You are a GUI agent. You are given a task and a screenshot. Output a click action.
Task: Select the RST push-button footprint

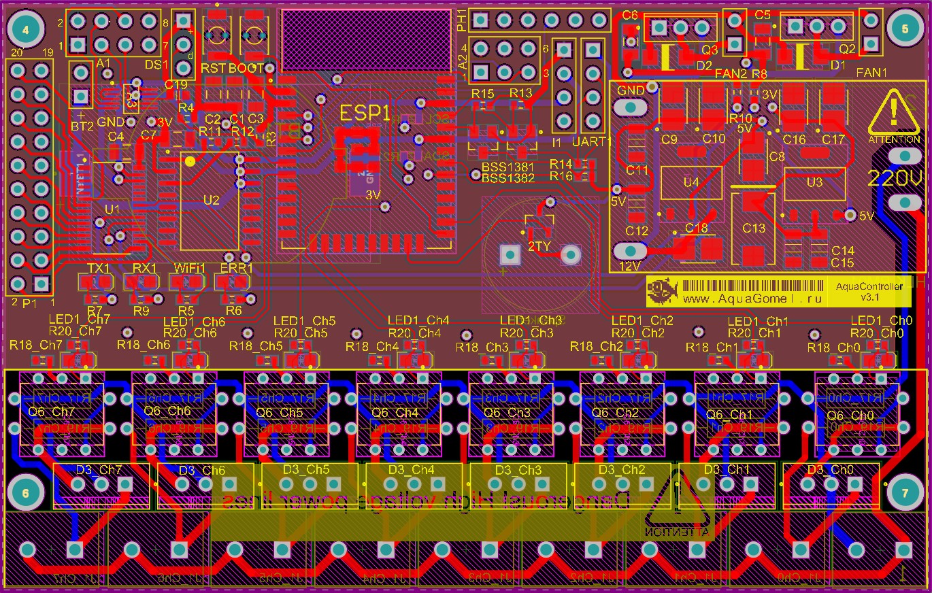click(217, 34)
